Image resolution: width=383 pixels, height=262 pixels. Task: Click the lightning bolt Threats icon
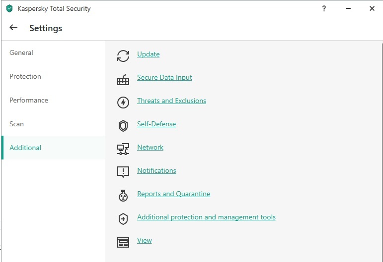(123, 103)
